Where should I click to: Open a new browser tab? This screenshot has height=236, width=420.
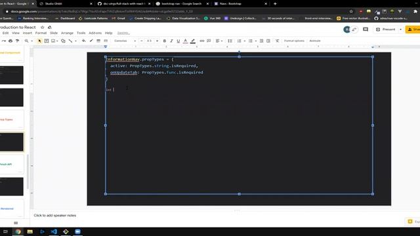tap(275, 4)
